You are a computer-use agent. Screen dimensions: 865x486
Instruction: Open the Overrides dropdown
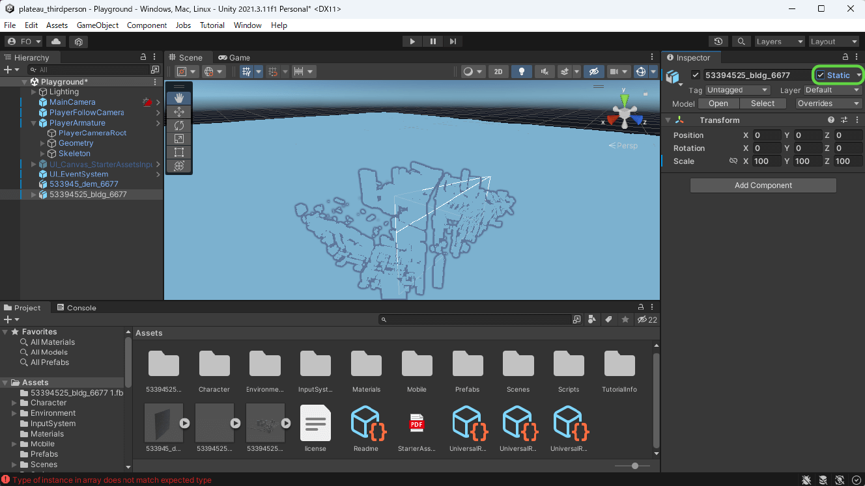click(829, 103)
